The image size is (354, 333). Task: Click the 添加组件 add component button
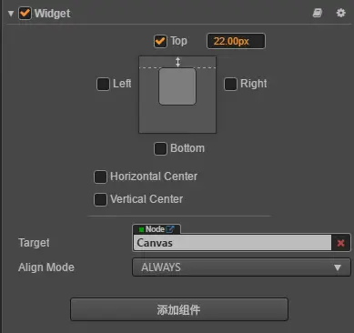pyautogui.click(x=179, y=309)
